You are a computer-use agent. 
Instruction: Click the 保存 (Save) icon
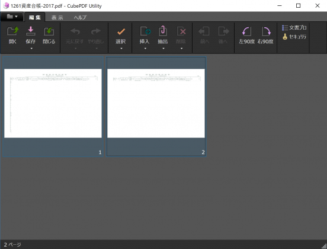coord(30,31)
